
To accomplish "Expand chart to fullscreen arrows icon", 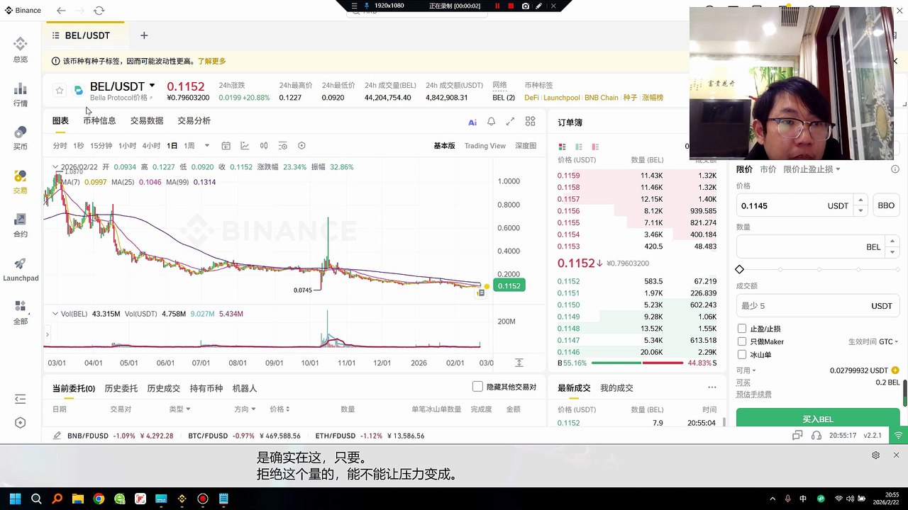I will (510, 122).
